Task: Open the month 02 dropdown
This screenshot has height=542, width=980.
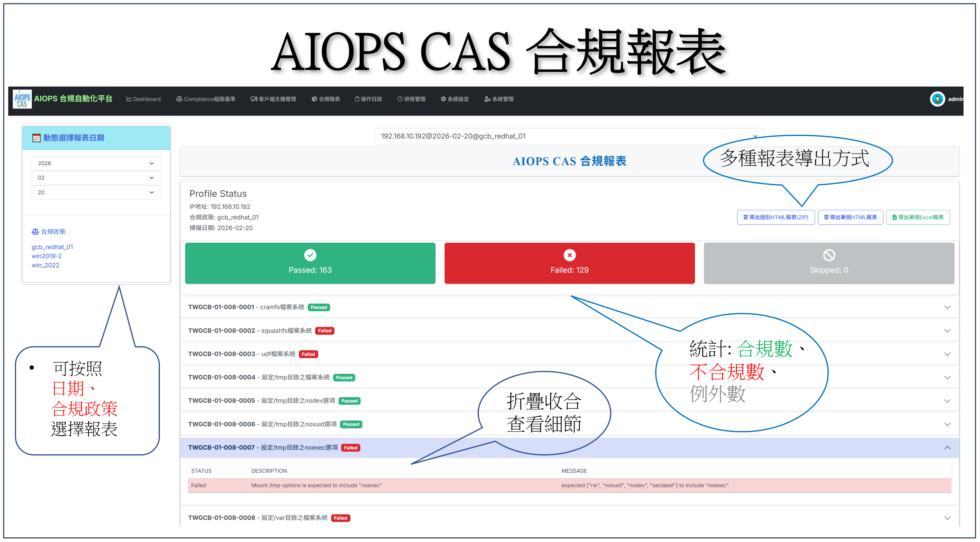Action: pyautogui.click(x=96, y=178)
